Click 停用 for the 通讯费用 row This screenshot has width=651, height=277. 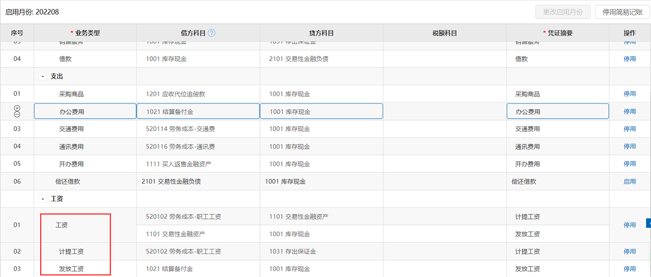tap(629, 146)
